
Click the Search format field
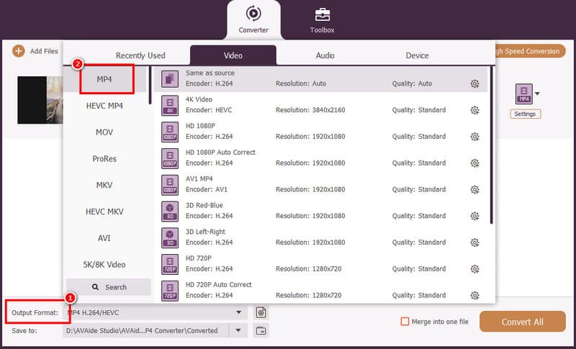tap(109, 287)
